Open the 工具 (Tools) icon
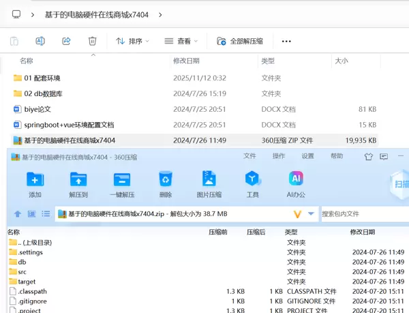 252,179
